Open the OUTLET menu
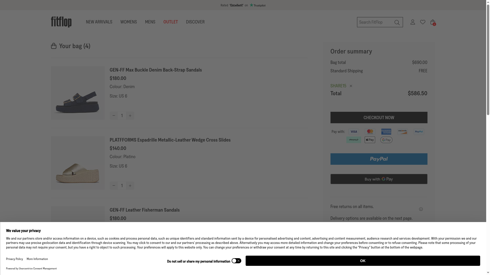This screenshot has height=275, width=490. [x=170, y=22]
